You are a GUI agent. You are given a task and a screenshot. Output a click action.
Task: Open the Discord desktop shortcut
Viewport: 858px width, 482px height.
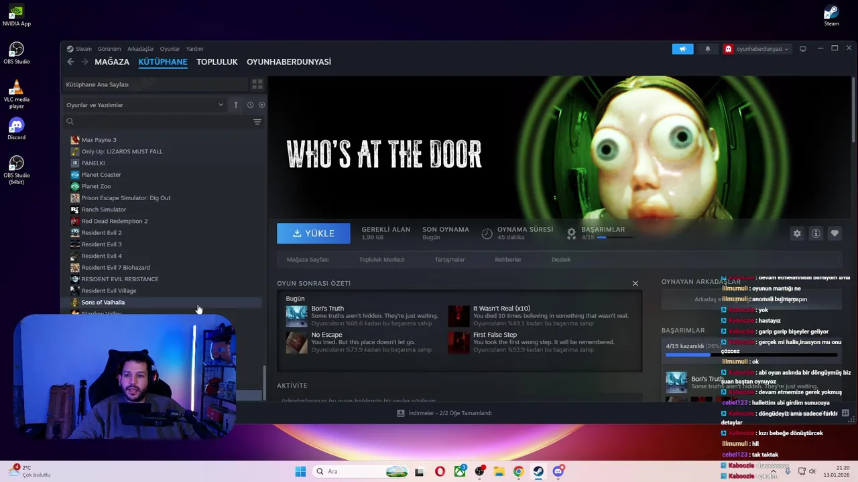click(16, 129)
